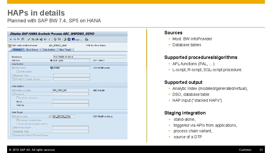Viewport: 272px width, 153px height.
Task: Click the 'source of a DTP' bullet
Action: point(188,137)
